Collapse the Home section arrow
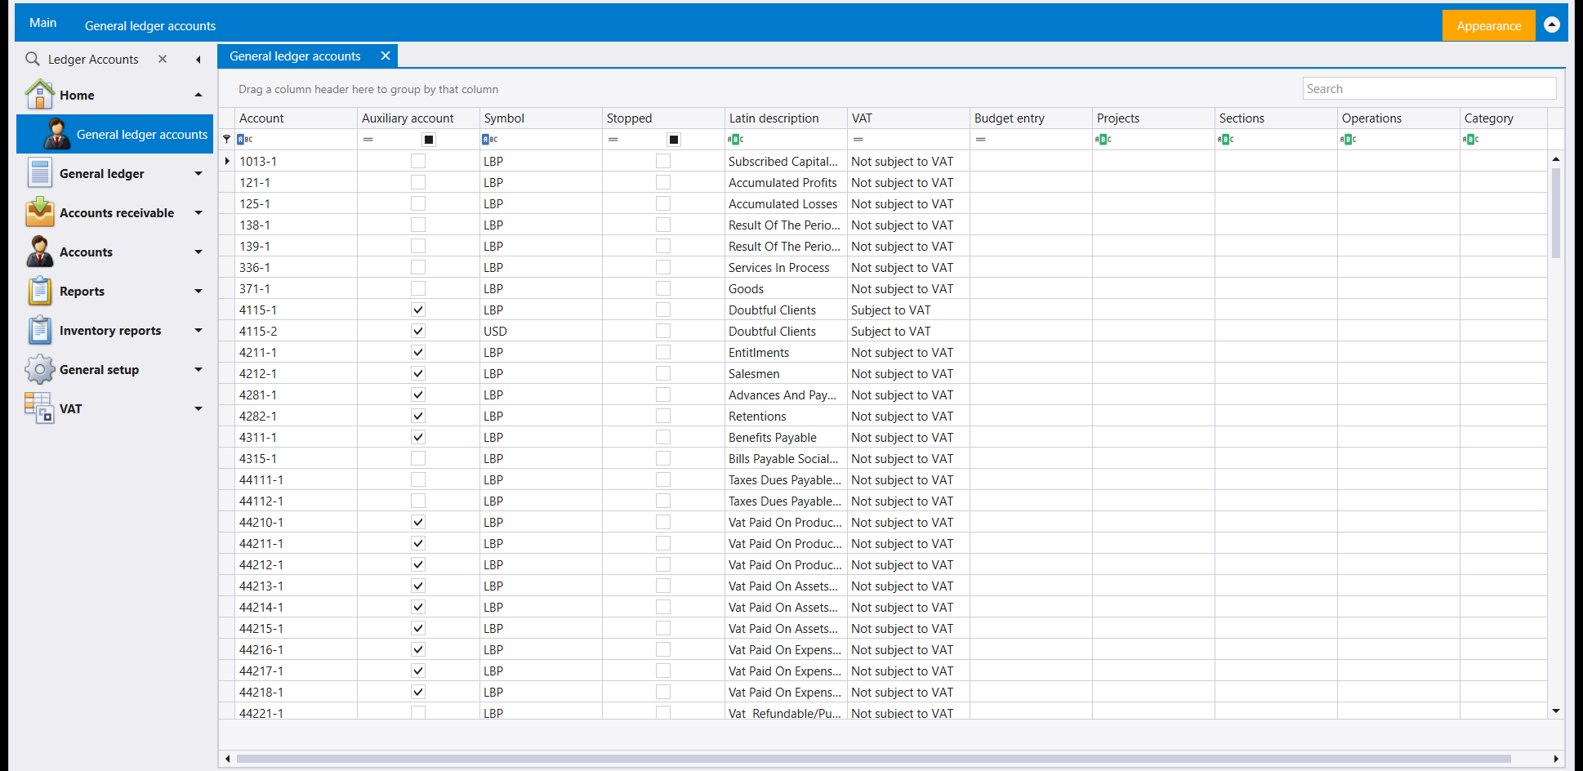 pyautogui.click(x=198, y=95)
